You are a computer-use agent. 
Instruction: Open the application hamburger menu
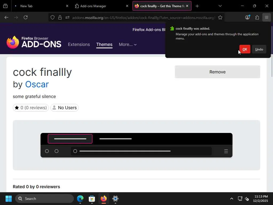pyautogui.click(x=267, y=17)
